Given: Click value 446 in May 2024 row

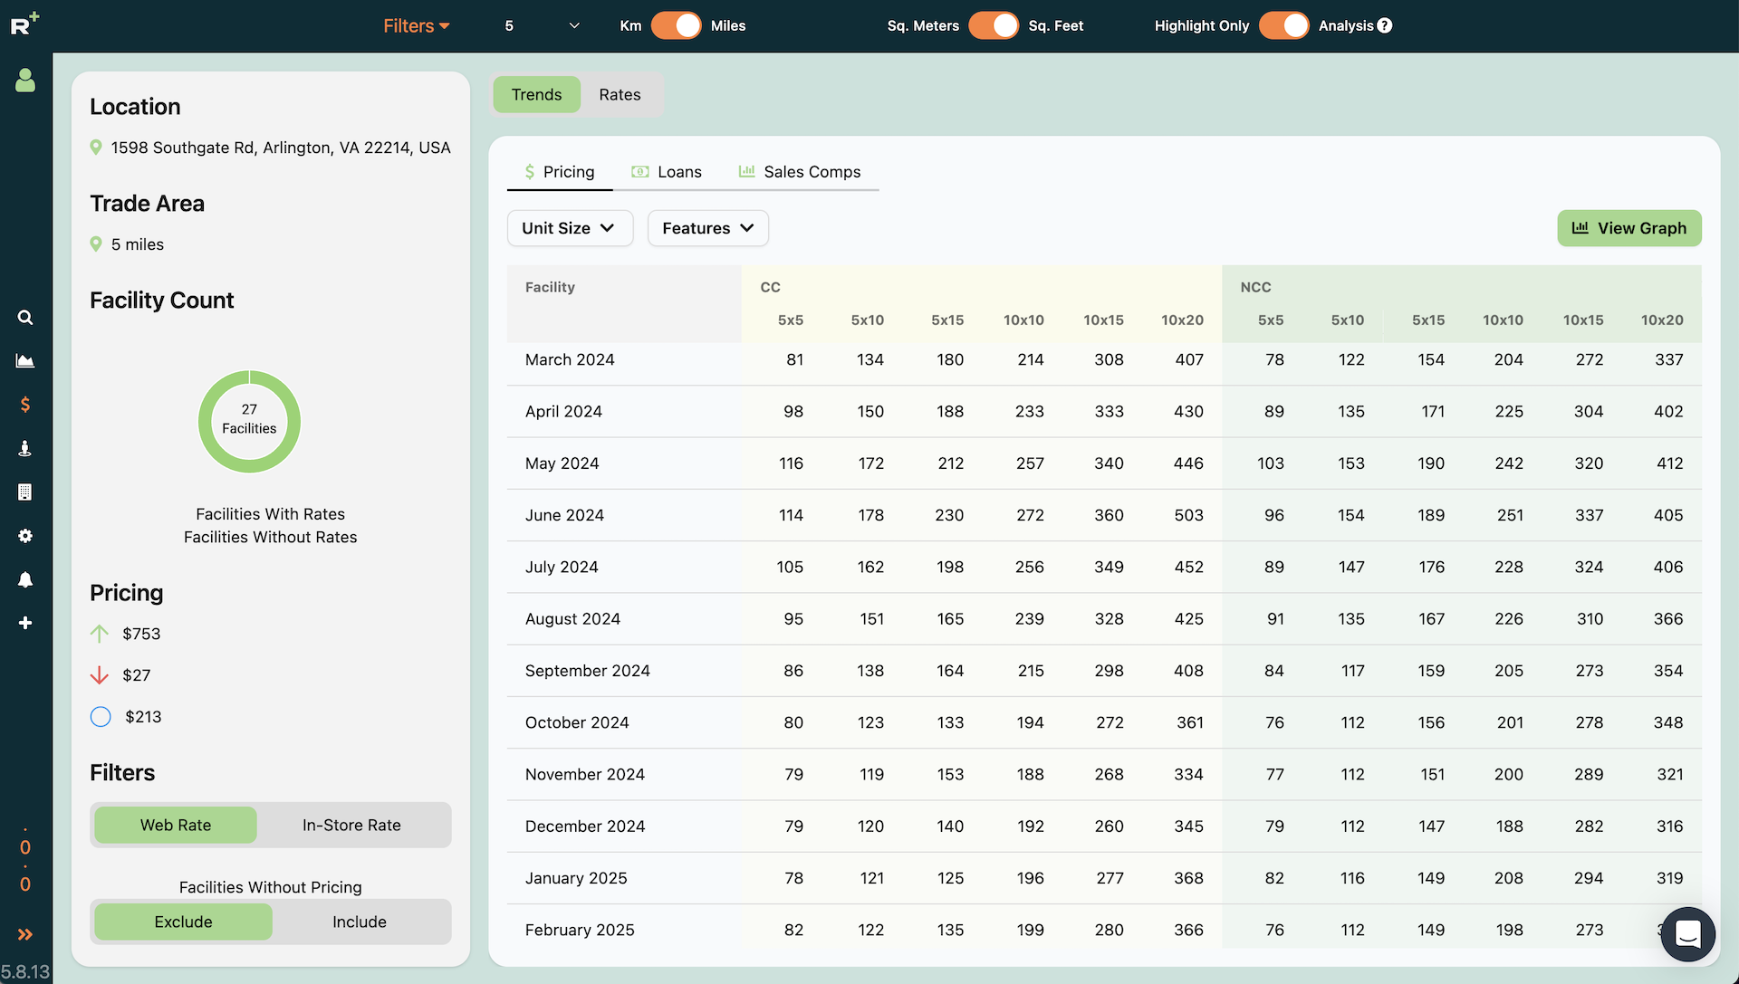Looking at the screenshot, I should (x=1188, y=463).
